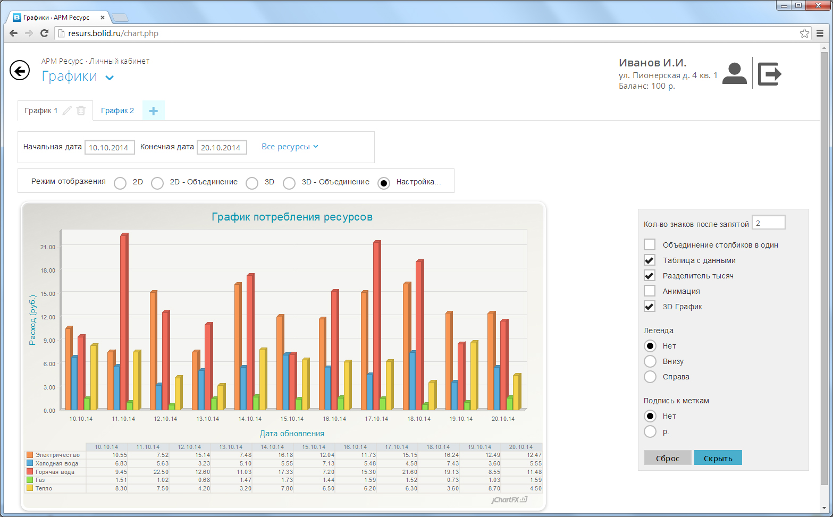Select 3D display mode radio button
The image size is (833, 517).
[x=252, y=183]
